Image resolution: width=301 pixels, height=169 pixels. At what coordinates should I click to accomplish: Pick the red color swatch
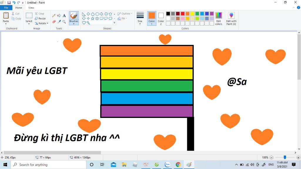click(x=183, y=13)
